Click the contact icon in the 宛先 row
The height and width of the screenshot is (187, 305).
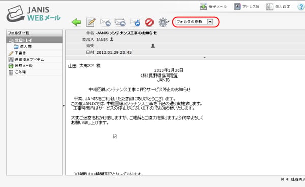153,46
